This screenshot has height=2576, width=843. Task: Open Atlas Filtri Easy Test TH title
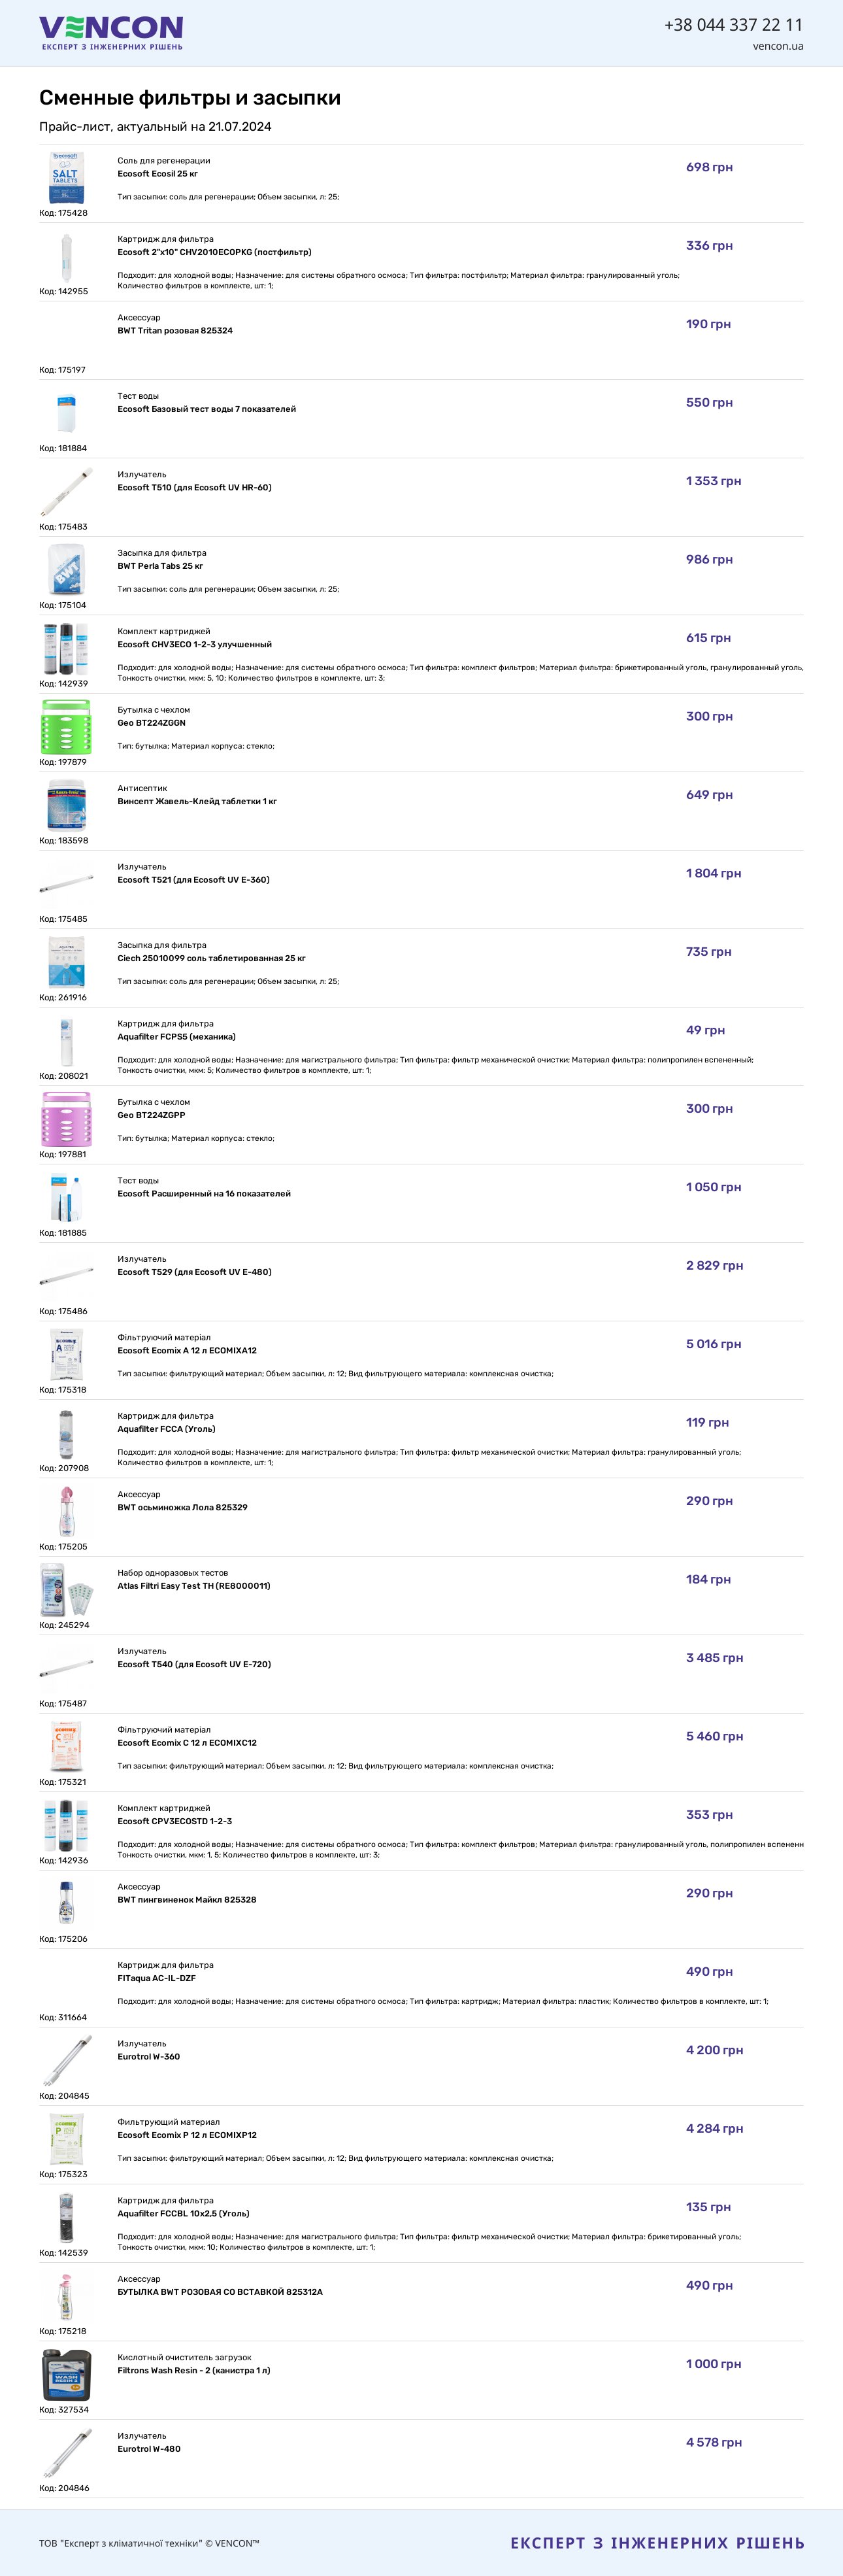click(193, 1586)
